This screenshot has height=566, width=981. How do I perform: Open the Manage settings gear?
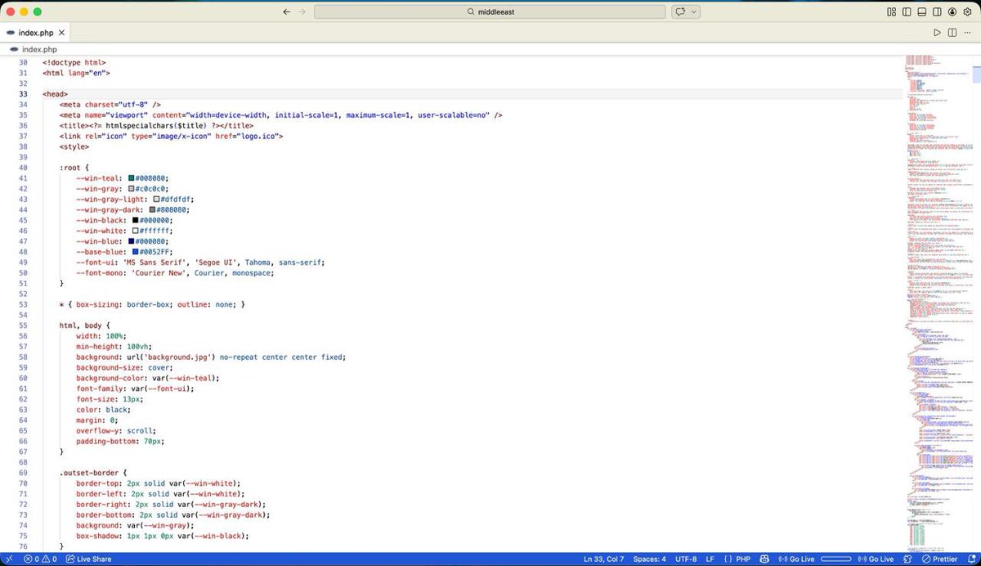point(967,12)
